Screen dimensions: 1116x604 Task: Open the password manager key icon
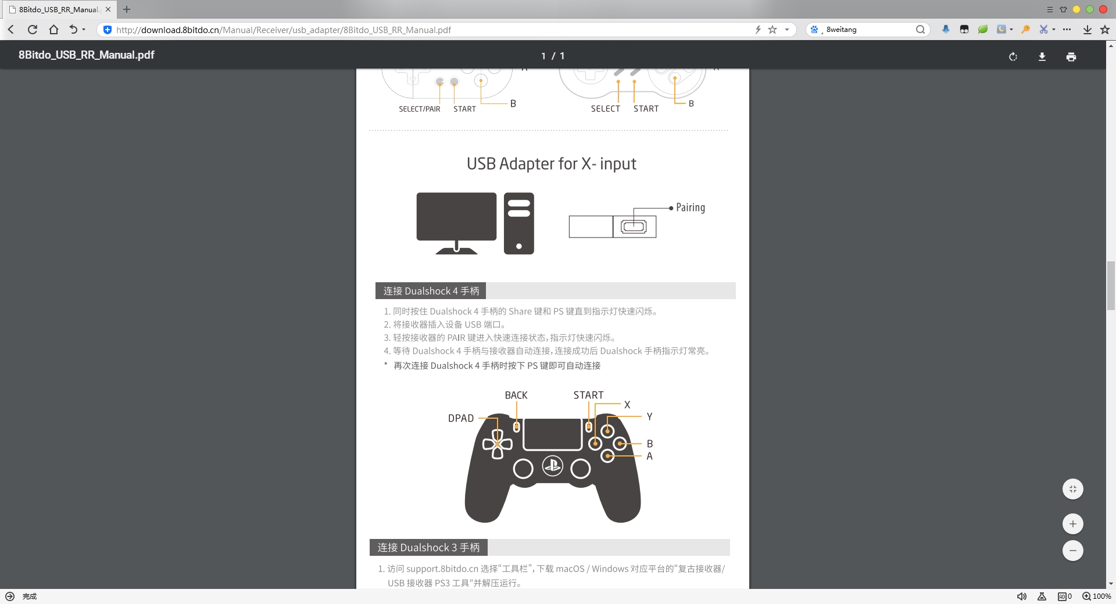(1026, 30)
